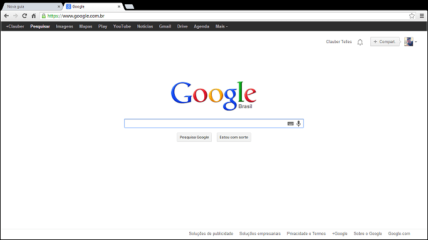This screenshot has height=240, width=428.
Task: Open Soluções empresariais footer link
Action: coord(260,234)
